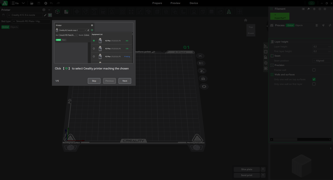Image resolution: width=333 pixels, height=180 pixels.
Task: Click the Send print button
Action: [247, 175]
